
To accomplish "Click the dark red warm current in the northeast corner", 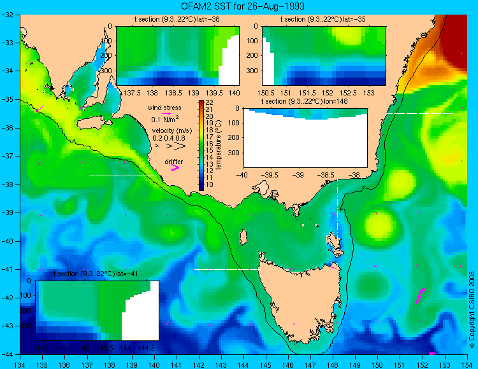I will click(454, 39).
